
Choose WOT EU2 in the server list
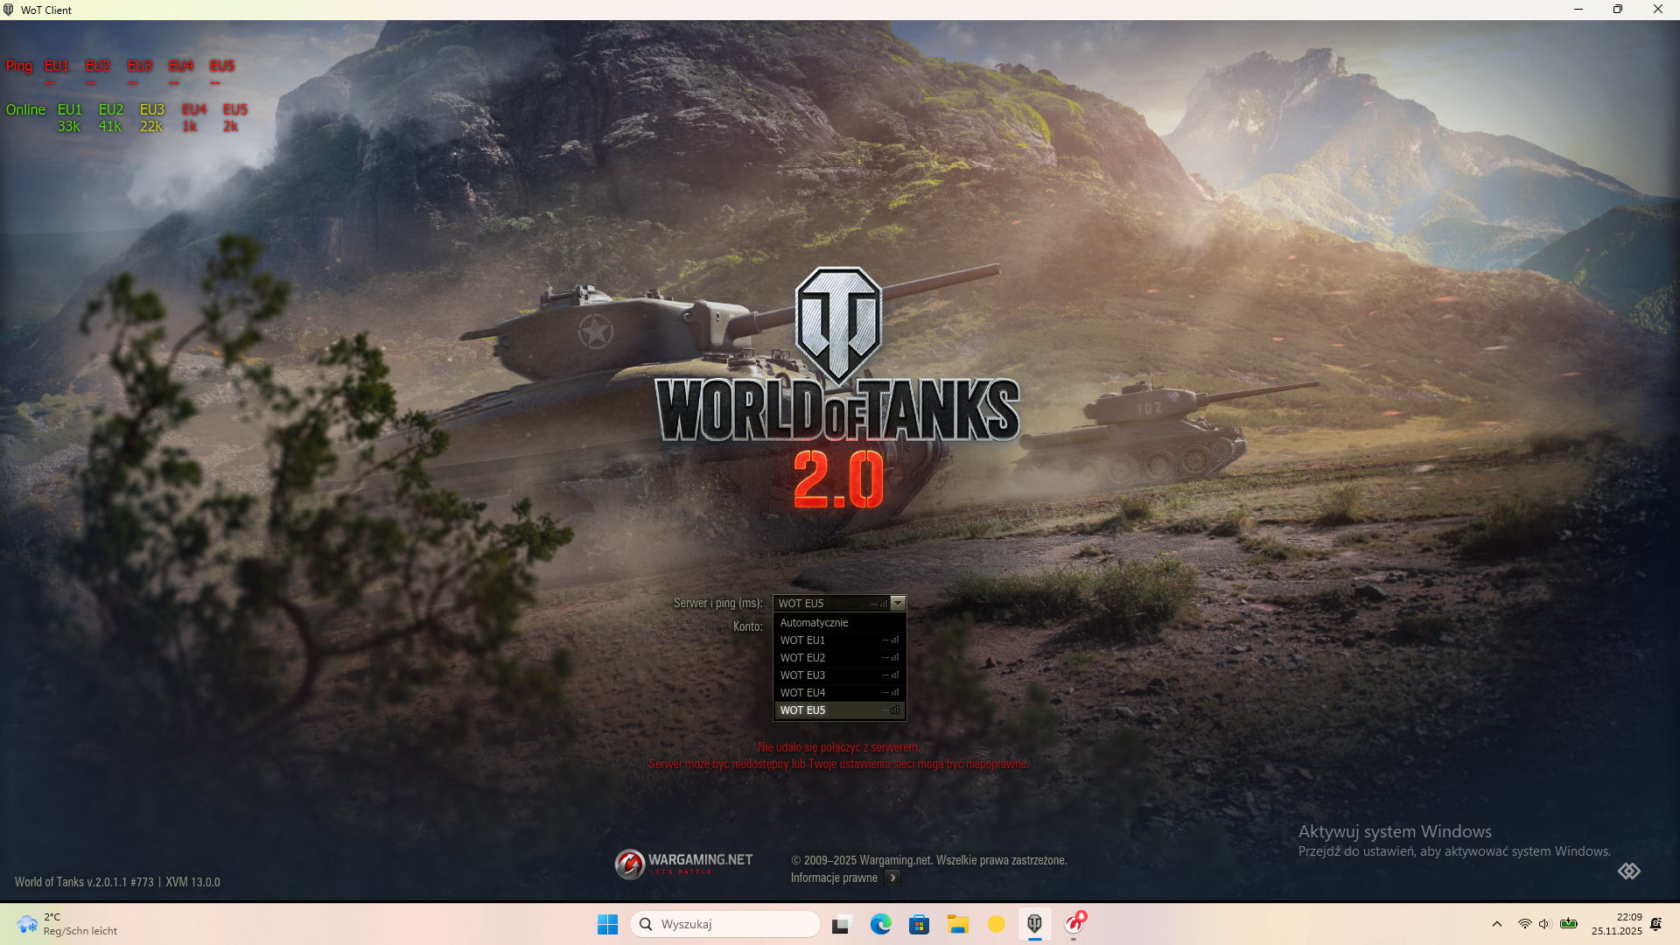point(840,657)
